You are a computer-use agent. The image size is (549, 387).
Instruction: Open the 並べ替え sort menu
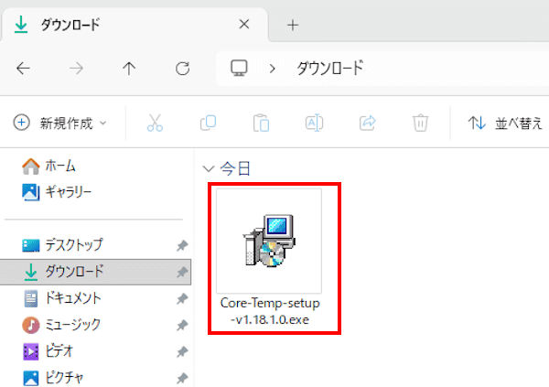[x=505, y=123]
